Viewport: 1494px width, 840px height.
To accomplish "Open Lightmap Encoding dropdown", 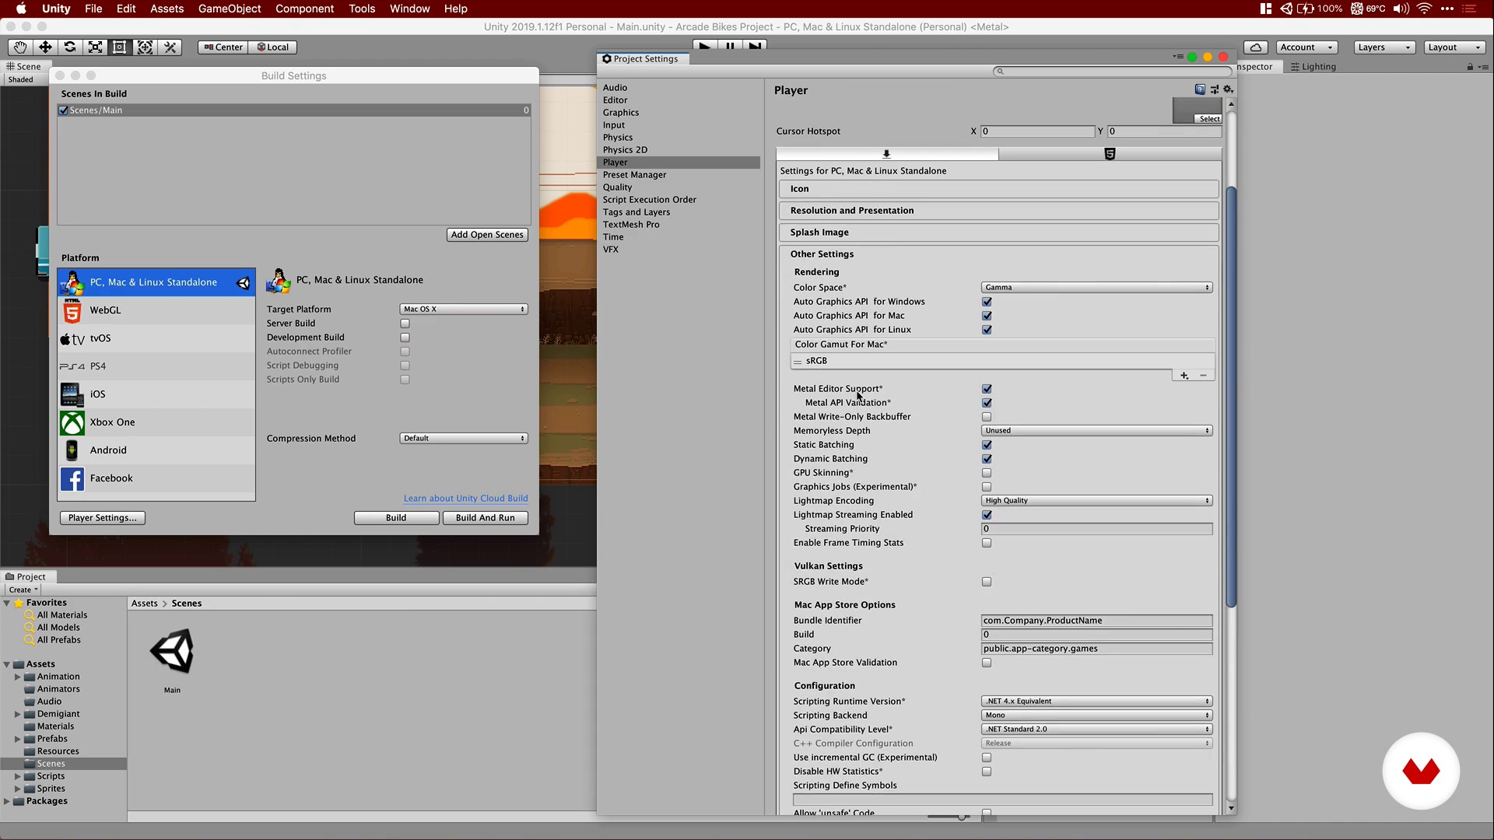I will click(x=1097, y=501).
